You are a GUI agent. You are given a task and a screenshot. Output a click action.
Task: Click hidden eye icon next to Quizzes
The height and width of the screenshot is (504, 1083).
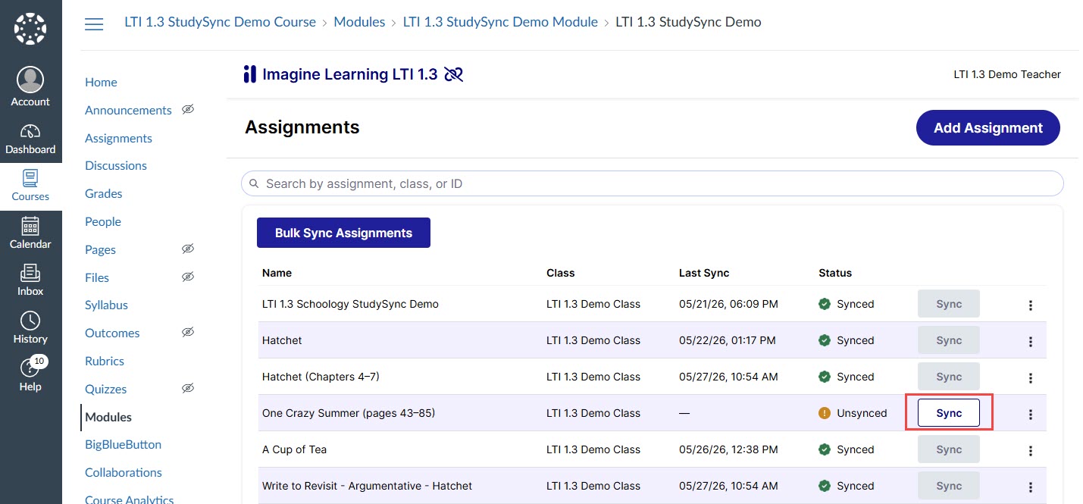(188, 388)
